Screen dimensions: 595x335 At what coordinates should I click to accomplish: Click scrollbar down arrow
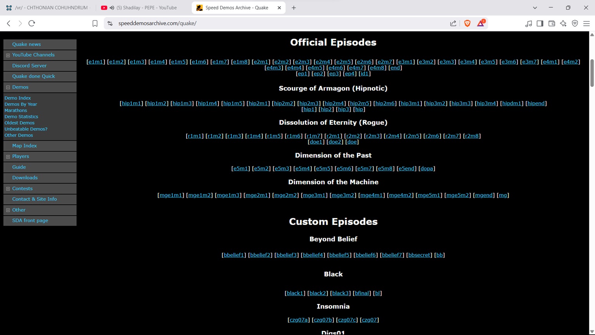pos(592,332)
